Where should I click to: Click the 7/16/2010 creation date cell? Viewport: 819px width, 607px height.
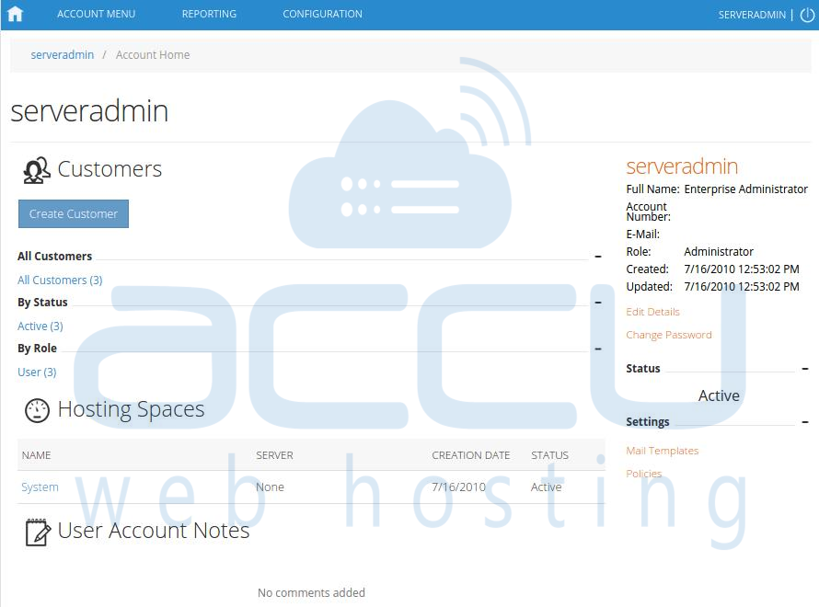458,487
